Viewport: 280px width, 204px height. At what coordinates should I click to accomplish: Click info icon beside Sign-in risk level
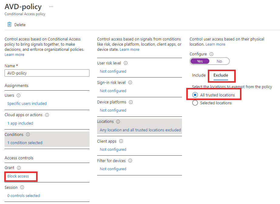pyautogui.click(x=130, y=82)
